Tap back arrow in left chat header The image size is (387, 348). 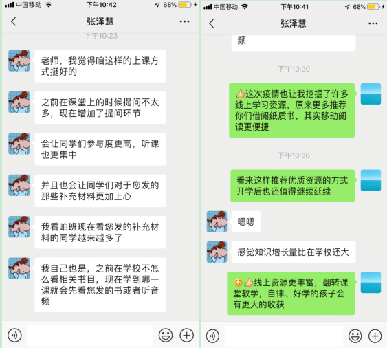tap(14, 22)
